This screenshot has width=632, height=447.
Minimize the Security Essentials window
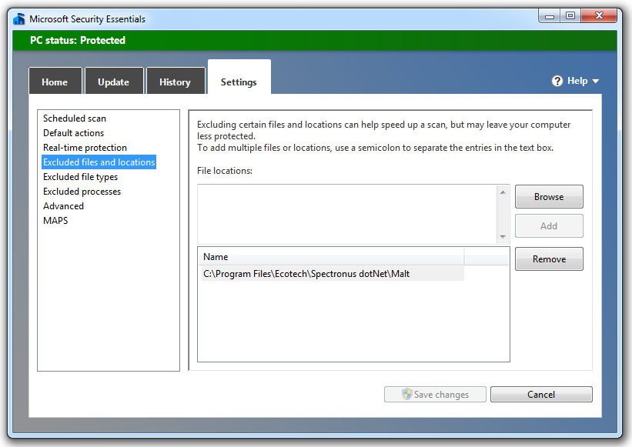coord(550,16)
